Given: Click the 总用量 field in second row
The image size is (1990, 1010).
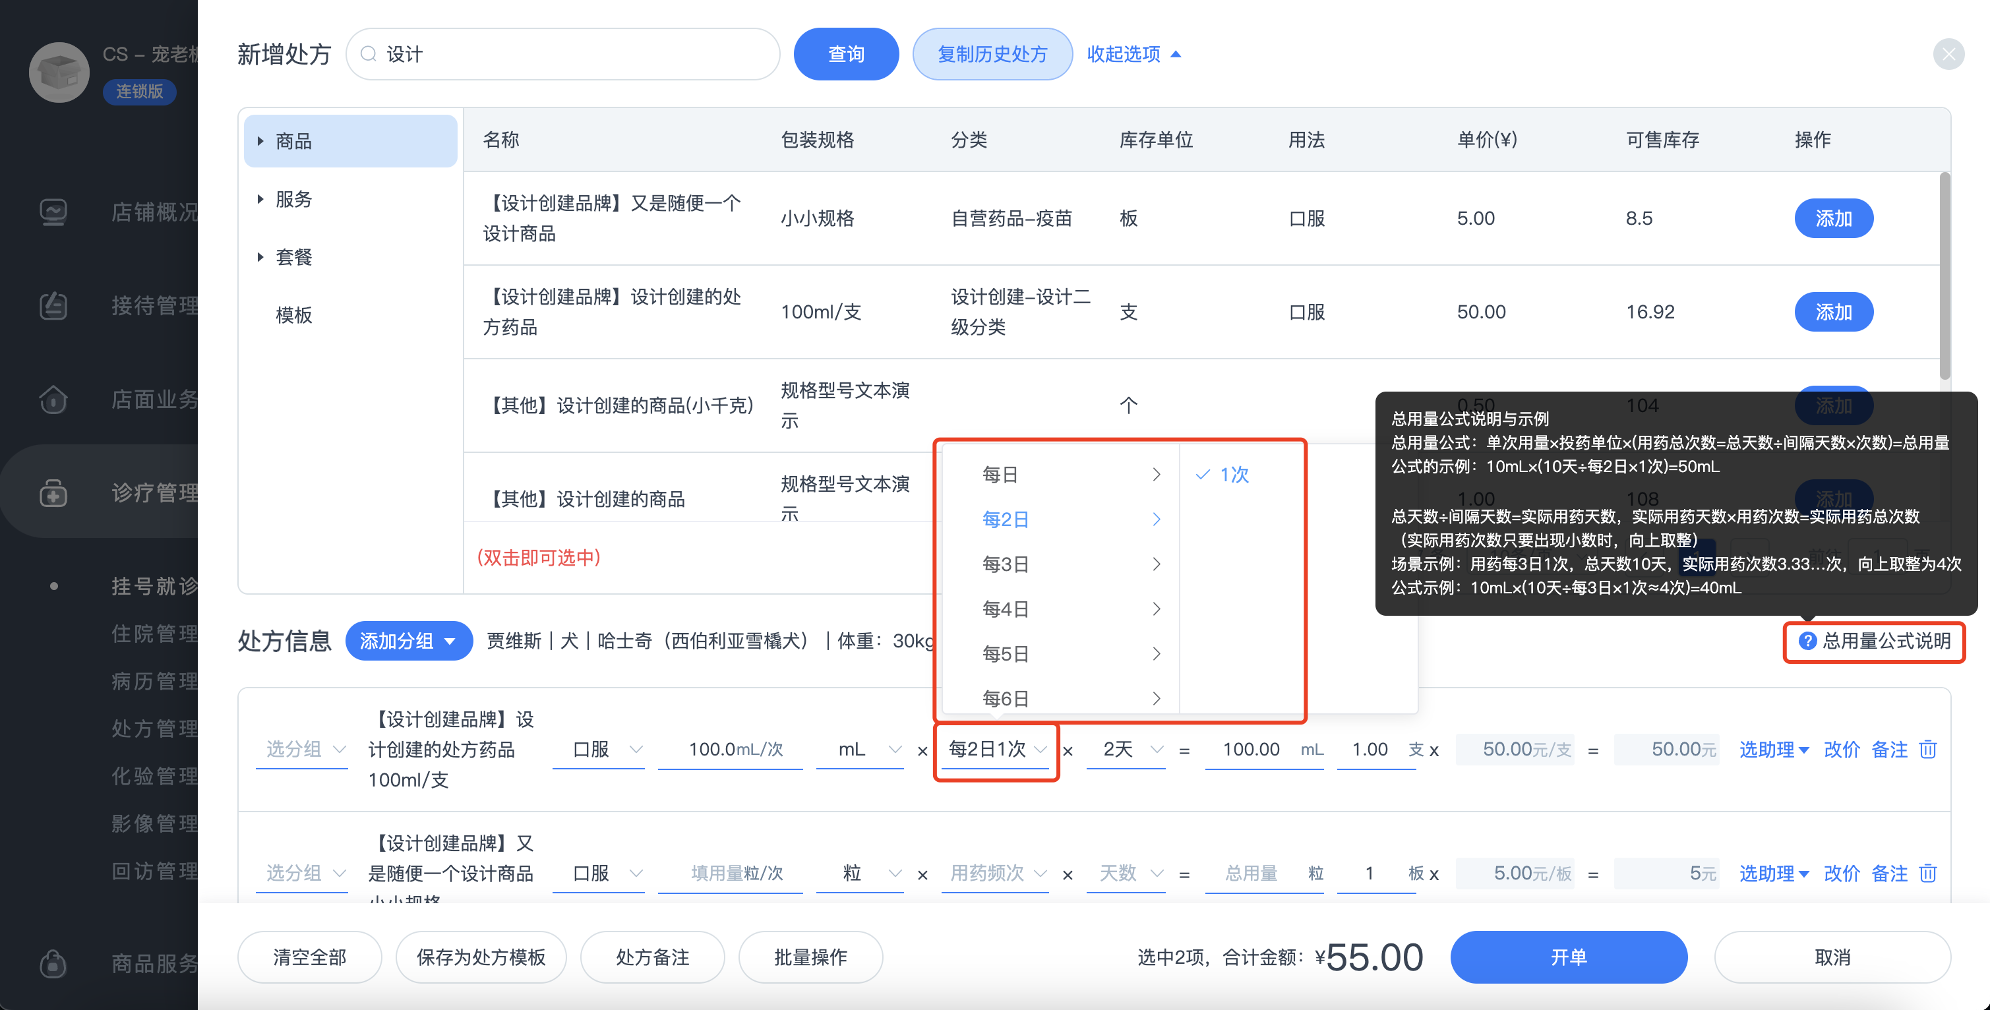Looking at the screenshot, I should (1265, 874).
